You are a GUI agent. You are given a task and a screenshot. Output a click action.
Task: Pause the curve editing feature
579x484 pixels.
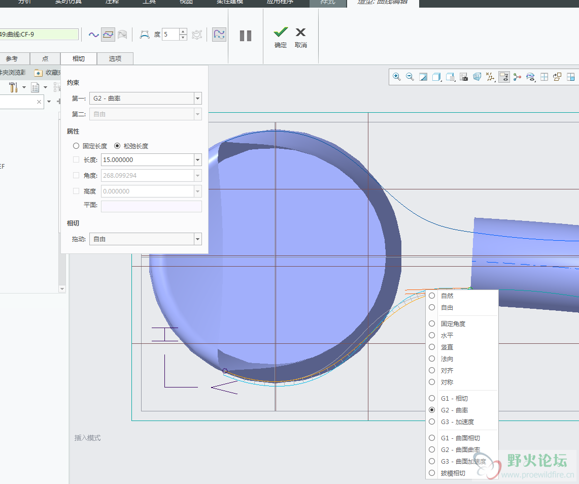click(x=246, y=36)
